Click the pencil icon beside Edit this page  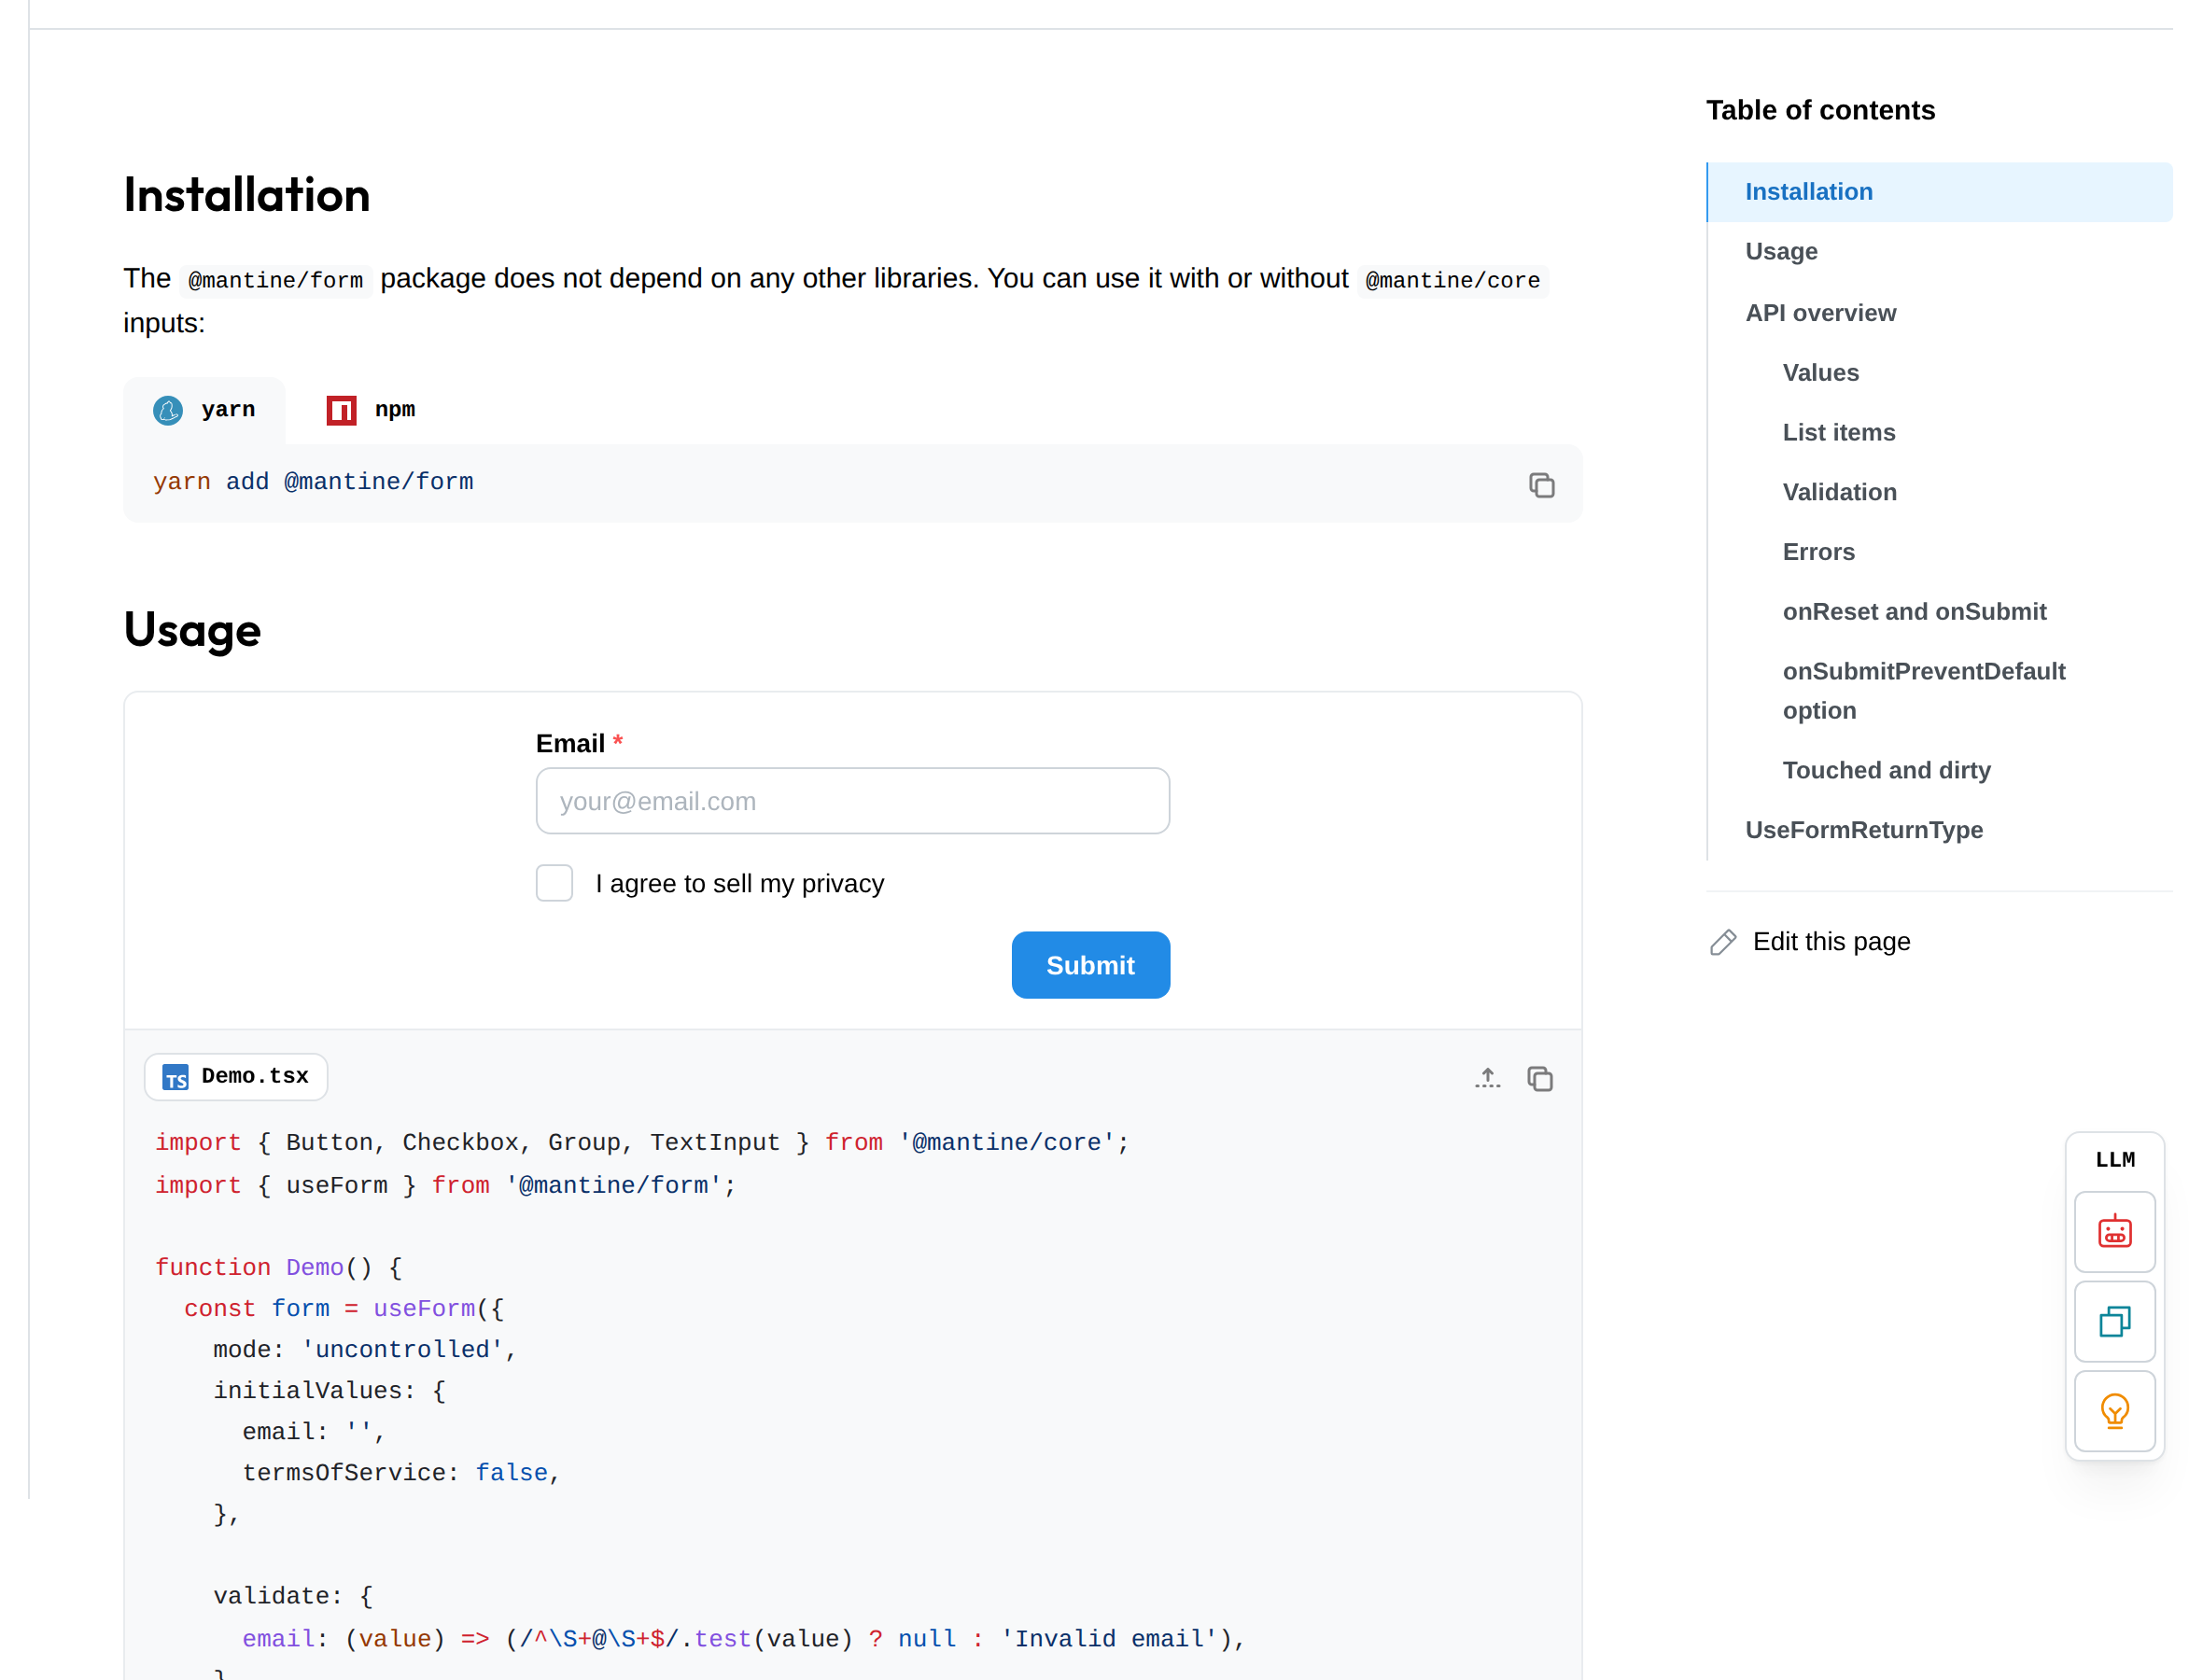click(x=1722, y=942)
